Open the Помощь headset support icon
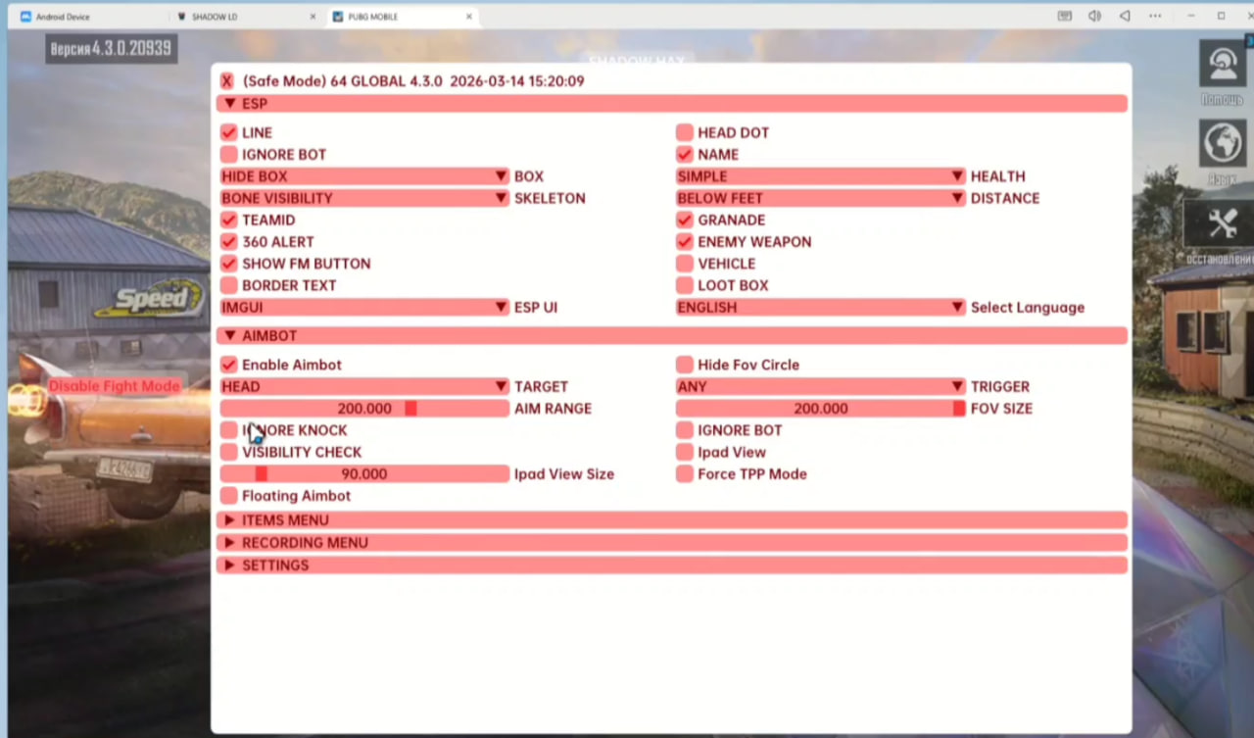 point(1222,64)
